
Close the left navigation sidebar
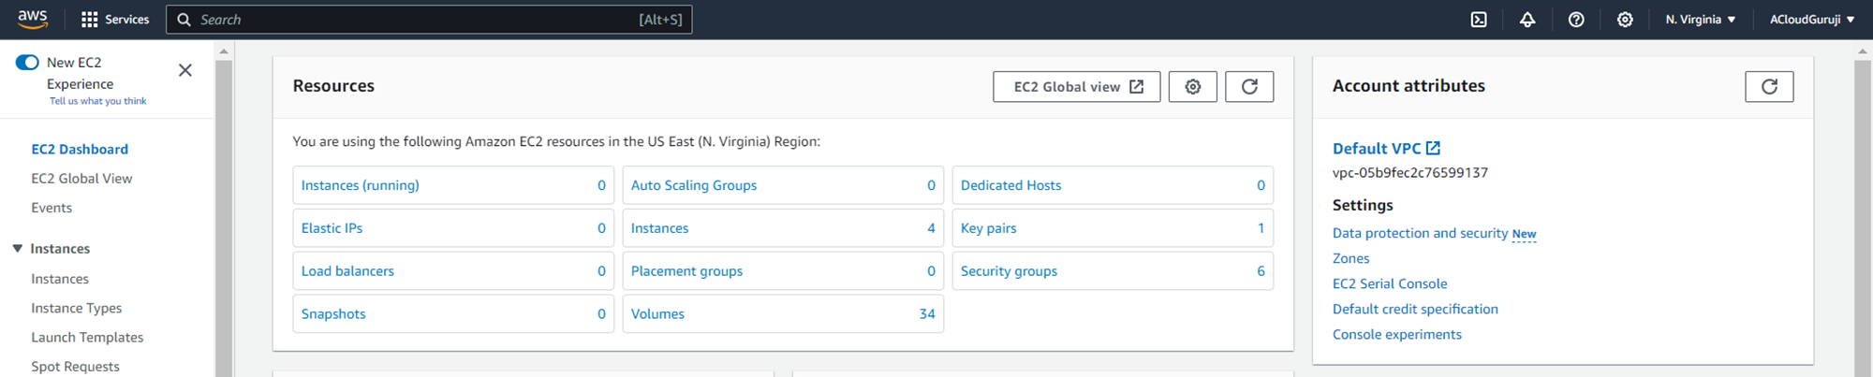pyautogui.click(x=185, y=70)
